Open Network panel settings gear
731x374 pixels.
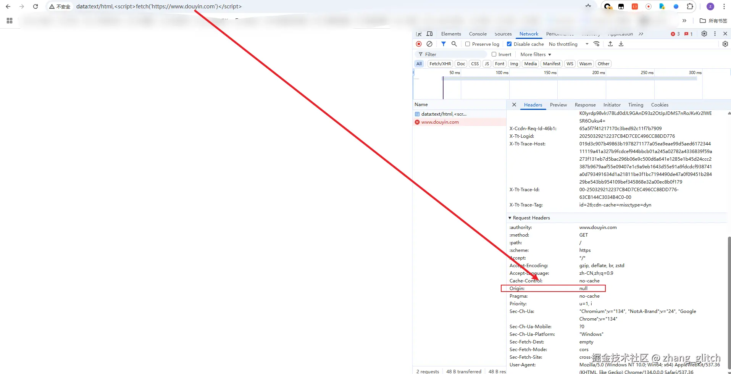click(x=725, y=44)
